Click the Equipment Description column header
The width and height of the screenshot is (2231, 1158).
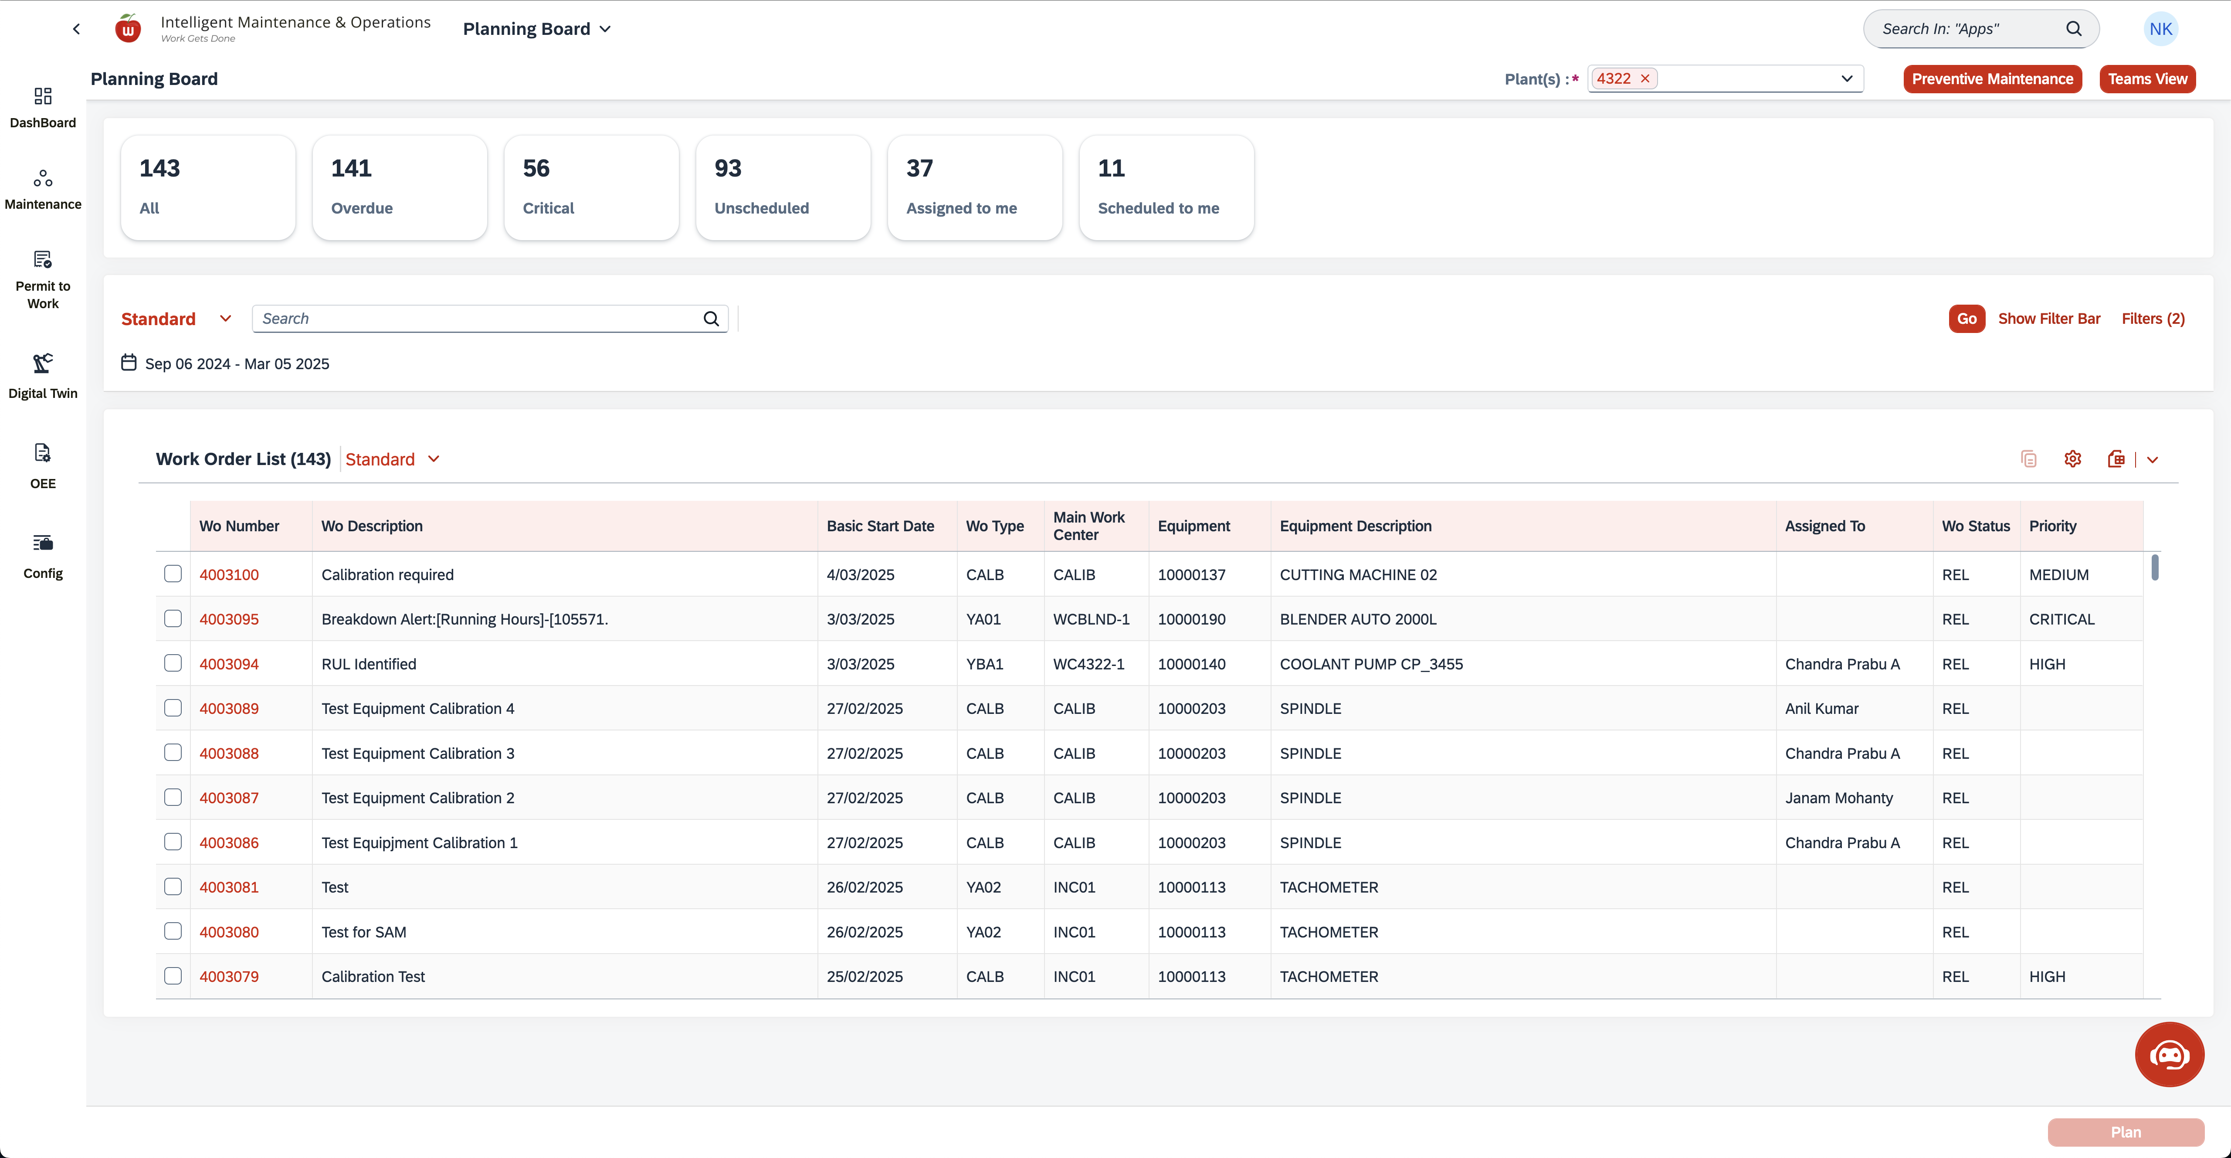(1522, 526)
